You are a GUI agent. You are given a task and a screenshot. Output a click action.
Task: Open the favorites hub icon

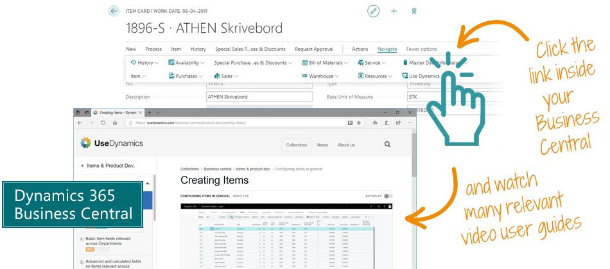(x=375, y=123)
